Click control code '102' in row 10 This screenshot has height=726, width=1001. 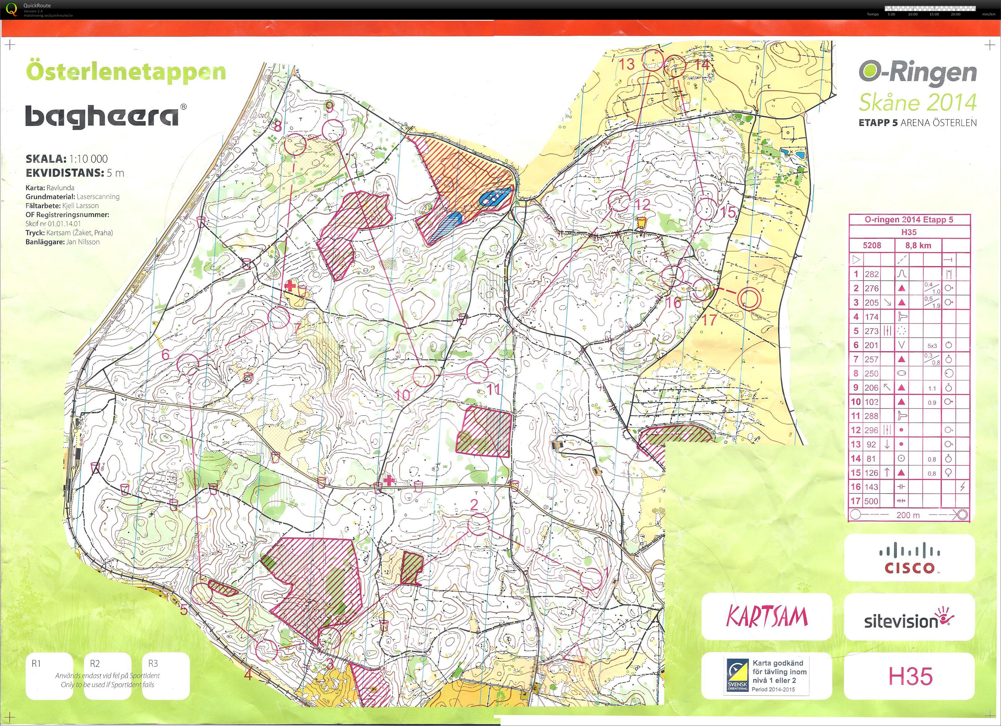872,402
